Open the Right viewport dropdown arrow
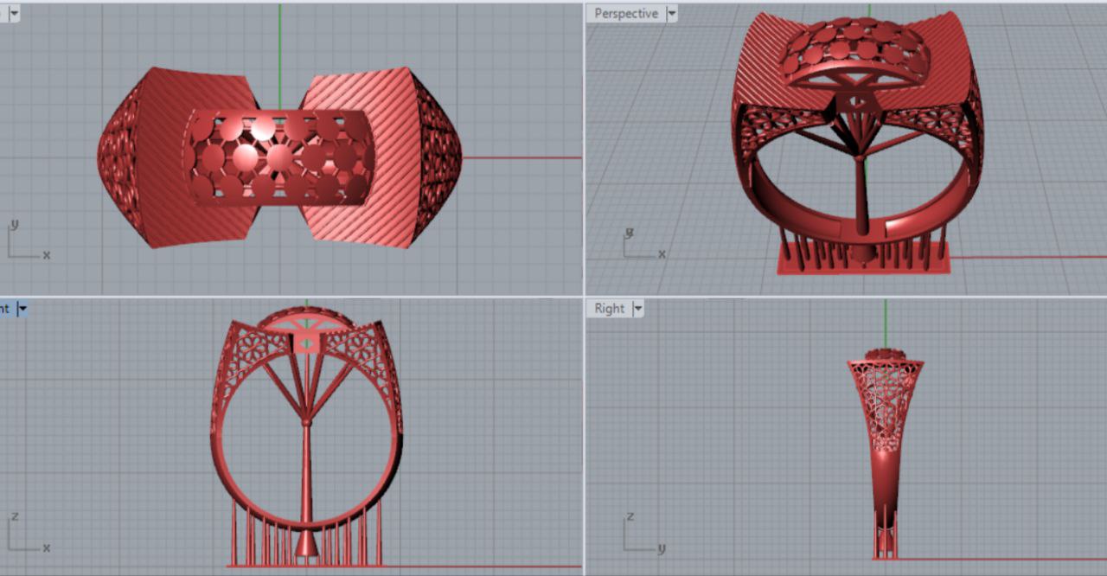1107x576 pixels. pyautogui.click(x=638, y=309)
